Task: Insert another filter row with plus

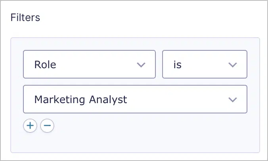Action: (x=30, y=126)
